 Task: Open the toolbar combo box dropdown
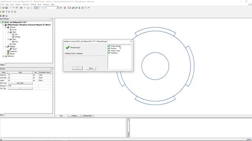[57, 8]
